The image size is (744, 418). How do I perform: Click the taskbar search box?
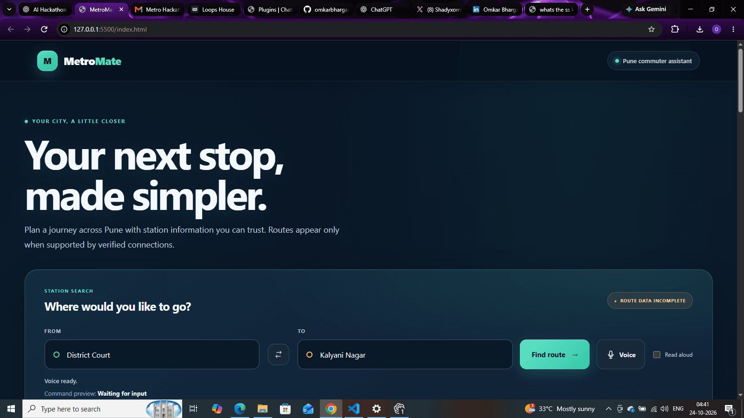point(102,409)
